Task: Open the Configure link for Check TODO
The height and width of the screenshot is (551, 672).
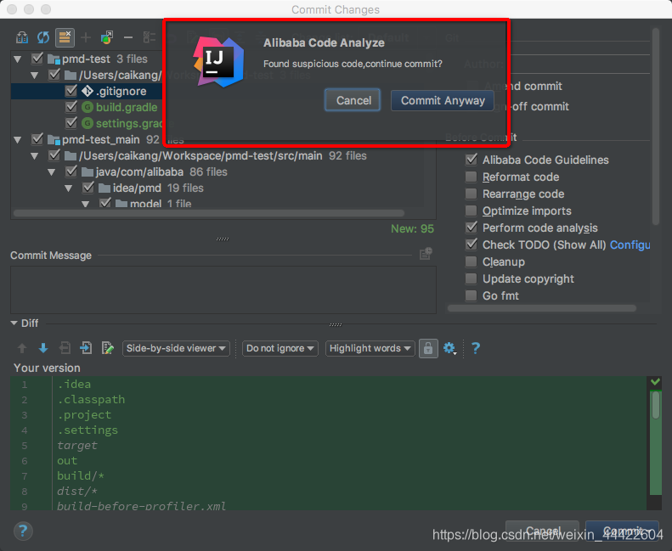Action: coord(630,245)
